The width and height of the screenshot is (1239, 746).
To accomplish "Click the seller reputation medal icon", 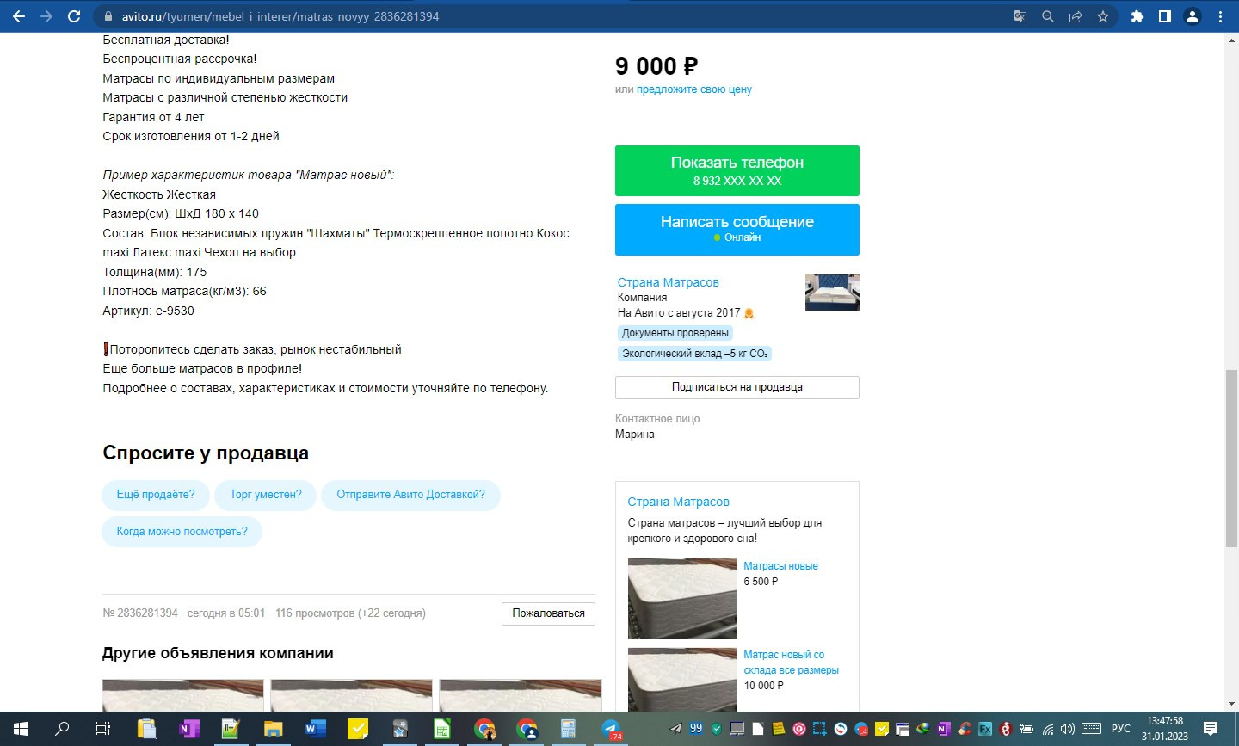I will coord(749,313).
